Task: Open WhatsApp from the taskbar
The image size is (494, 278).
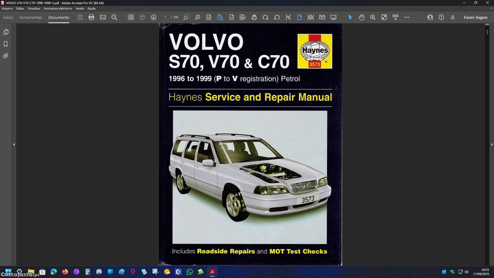Action: pos(189,272)
